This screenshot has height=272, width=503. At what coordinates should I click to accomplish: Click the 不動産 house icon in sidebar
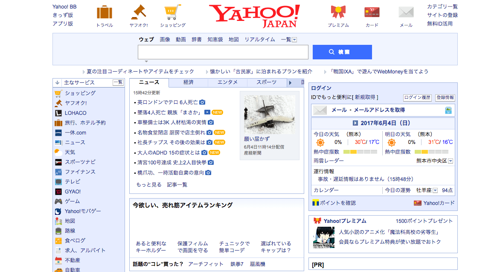58,260
